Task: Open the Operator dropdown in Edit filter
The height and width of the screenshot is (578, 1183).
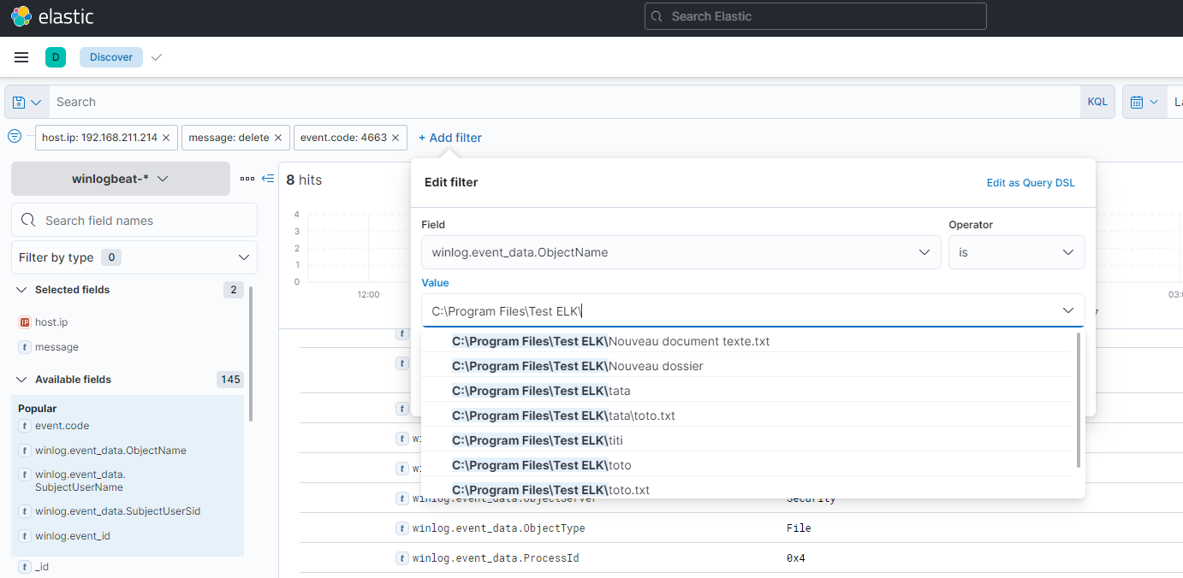Action: [1016, 252]
